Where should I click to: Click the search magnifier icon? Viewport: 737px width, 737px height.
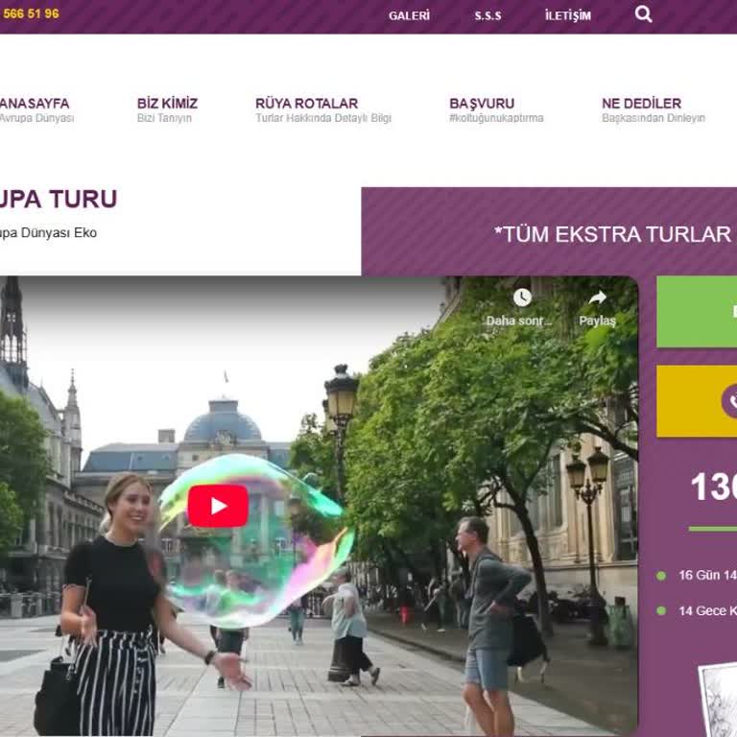tap(643, 14)
